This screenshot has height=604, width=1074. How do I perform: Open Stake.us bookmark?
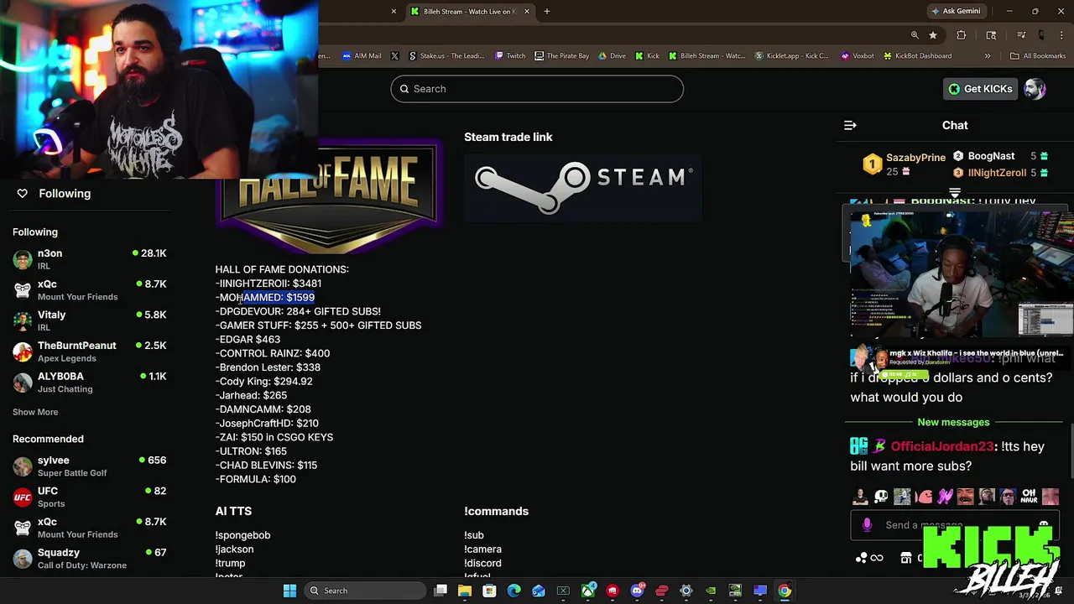coord(446,55)
